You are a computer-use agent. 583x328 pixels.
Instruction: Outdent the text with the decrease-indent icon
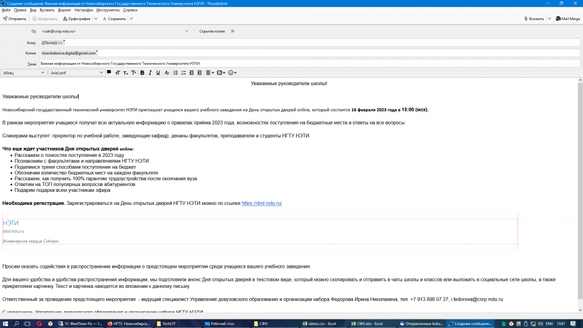pyautogui.click(x=192, y=73)
